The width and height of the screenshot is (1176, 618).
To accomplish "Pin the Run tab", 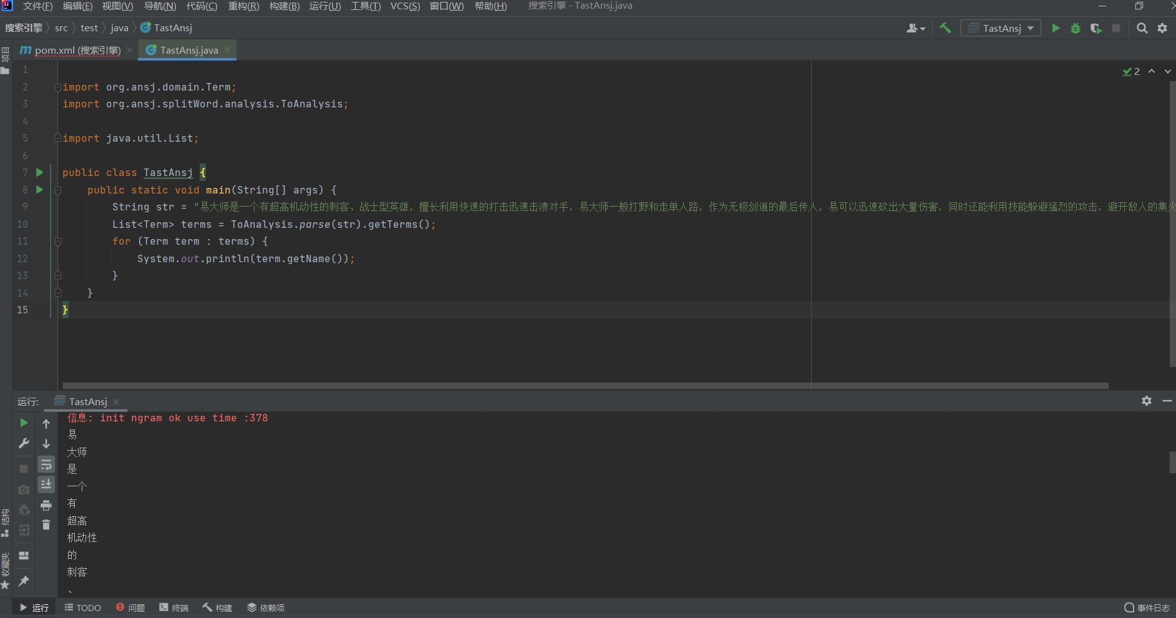I will click(24, 581).
